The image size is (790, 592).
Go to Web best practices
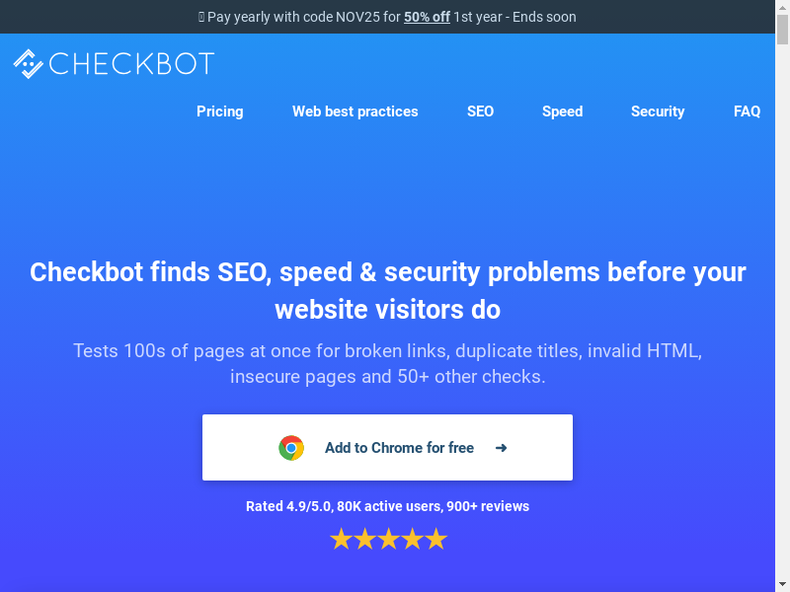tap(355, 111)
